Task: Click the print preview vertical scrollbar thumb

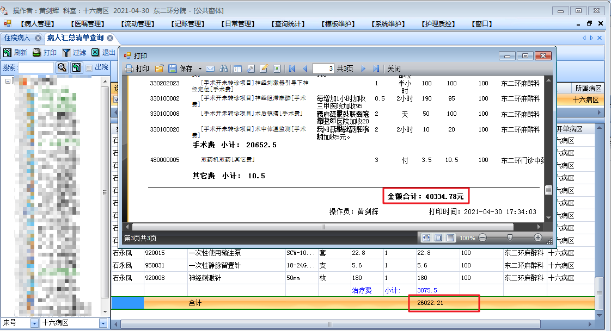Action: coord(548,190)
